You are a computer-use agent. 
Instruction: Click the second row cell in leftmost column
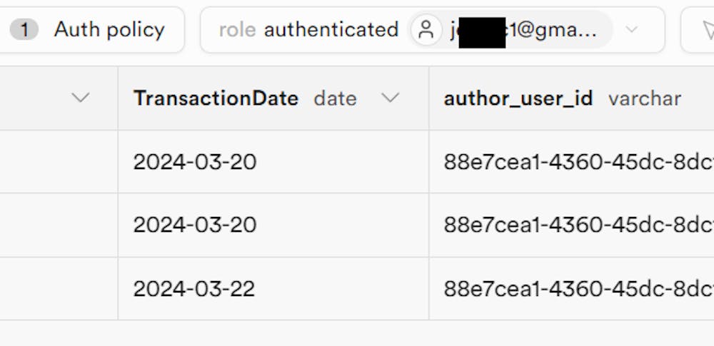point(59,225)
